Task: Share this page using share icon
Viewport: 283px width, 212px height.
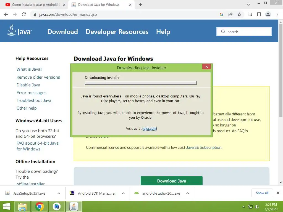Action: [x=230, y=14]
